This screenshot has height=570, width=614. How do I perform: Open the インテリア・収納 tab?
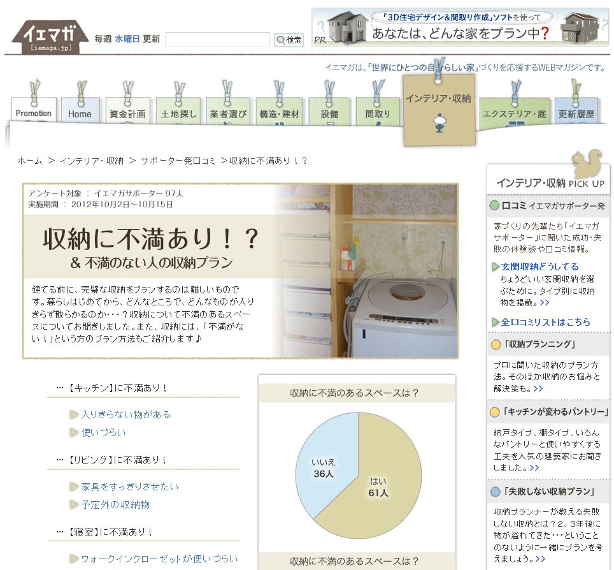click(x=439, y=110)
